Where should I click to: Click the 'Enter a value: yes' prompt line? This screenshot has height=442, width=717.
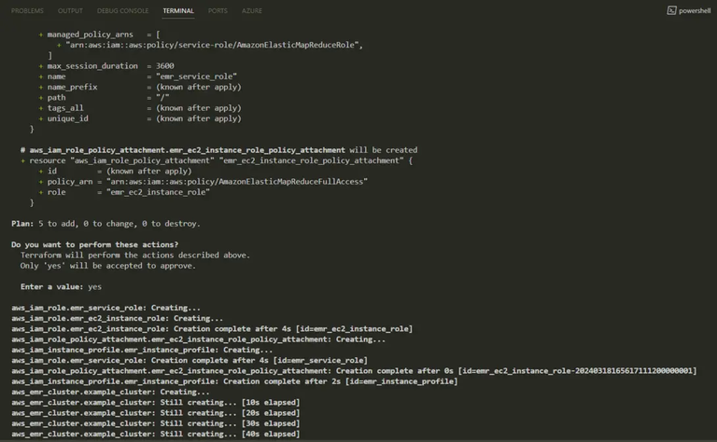pyautogui.click(x=61, y=287)
